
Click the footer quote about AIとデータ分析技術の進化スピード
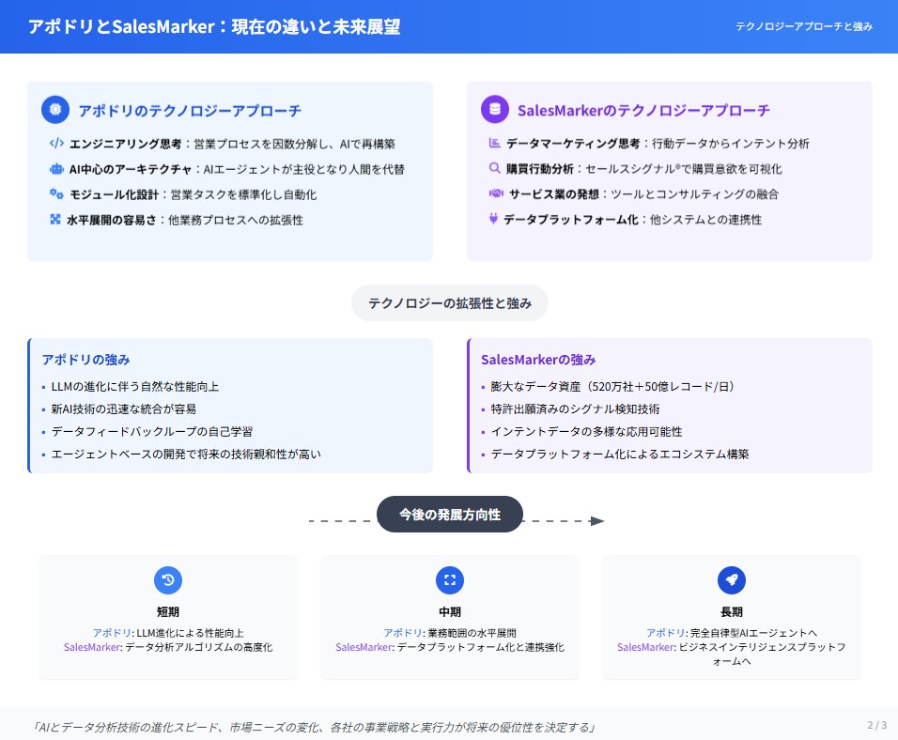pyautogui.click(x=314, y=728)
